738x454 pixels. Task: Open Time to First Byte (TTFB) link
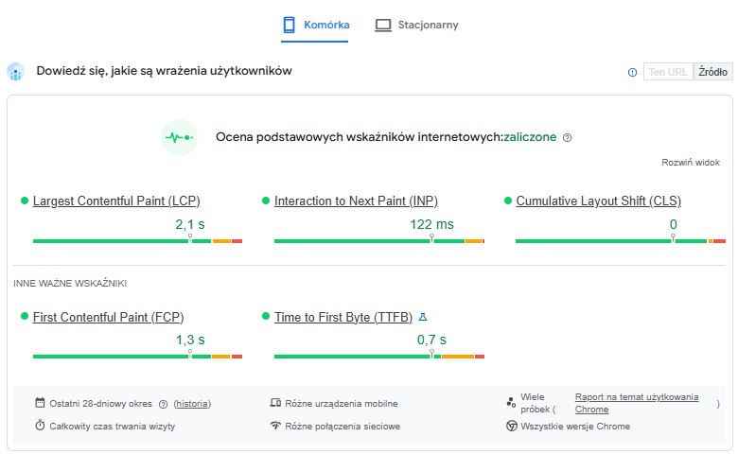point(343,317)
